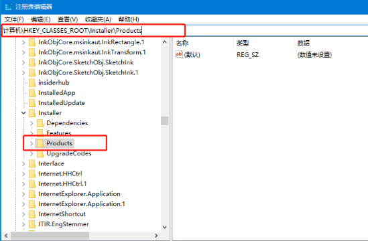Collapse the Installer key
The image size is (368, 245).
tap(23, 113)
